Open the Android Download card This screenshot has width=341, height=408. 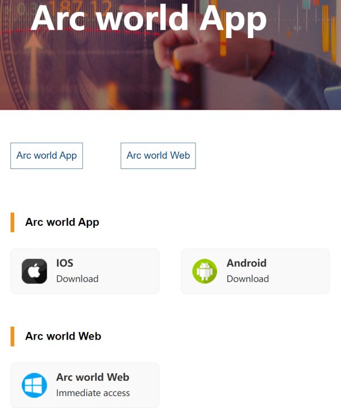255,271
